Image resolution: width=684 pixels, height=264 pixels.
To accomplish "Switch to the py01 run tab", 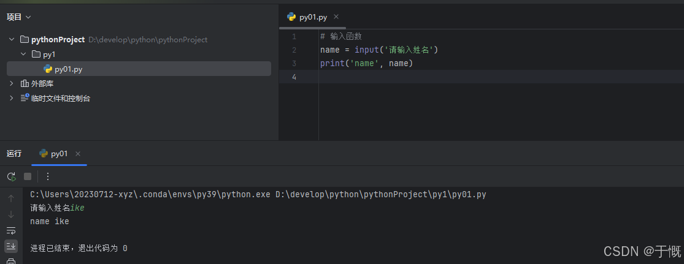I will 59,154.
